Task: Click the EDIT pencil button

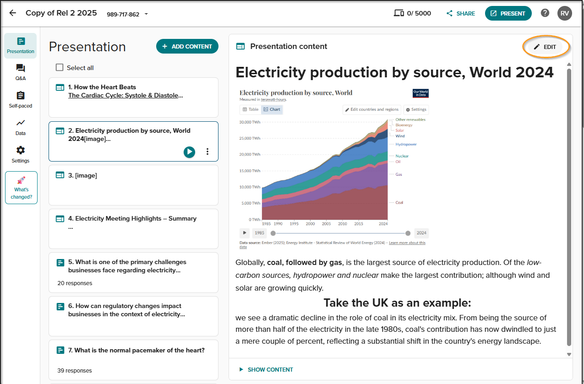Action: click(545, 47)
